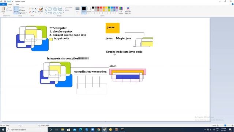The height and width of the screenshot is (132, 234).
Task: Click the Brushes tool icon
Action: [41, 9]
